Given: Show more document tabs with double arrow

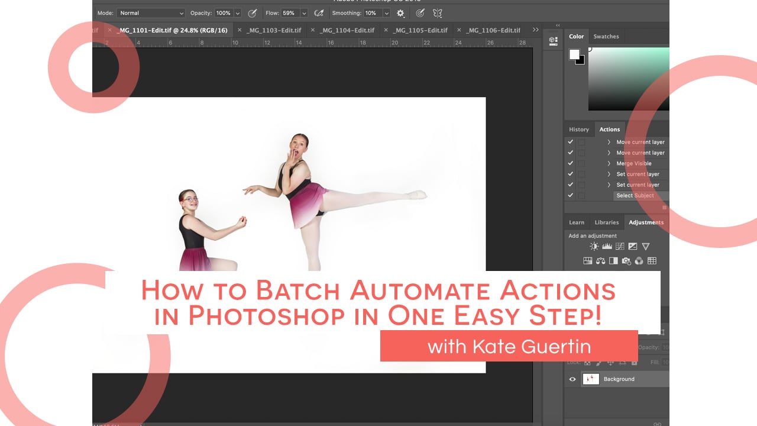Looking at the screenshot, I should (536, 30).
